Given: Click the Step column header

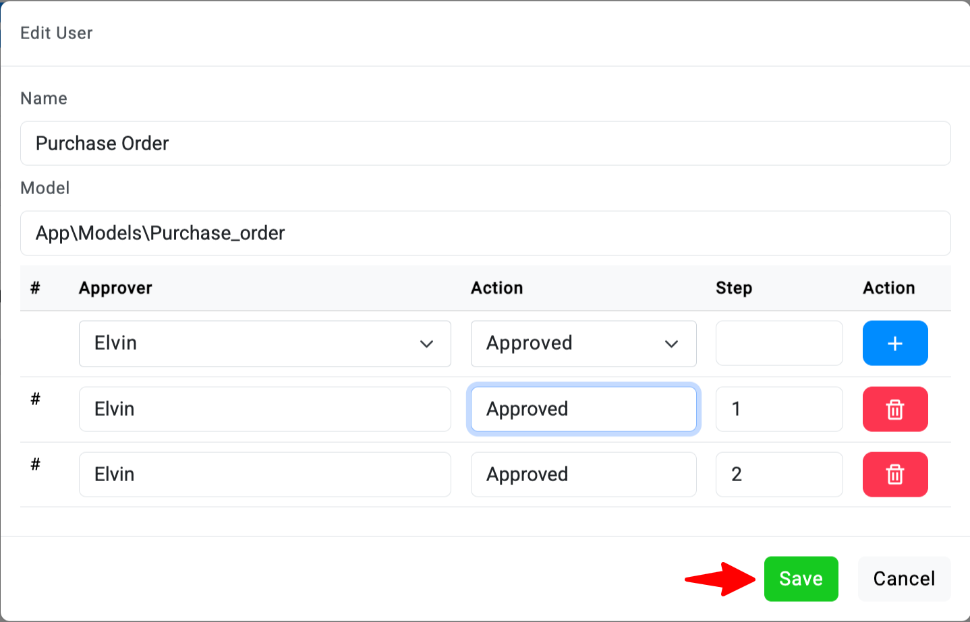Looking at the screenshot, I should click(733, 288).
